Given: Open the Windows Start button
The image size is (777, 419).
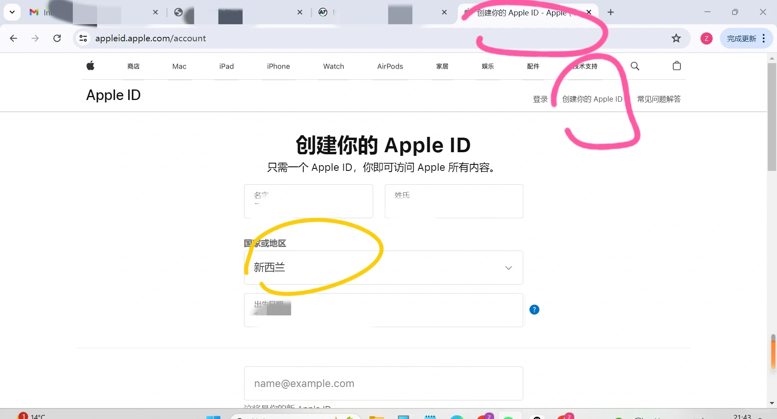Looking at the screenshot, I should click(214, 417).
